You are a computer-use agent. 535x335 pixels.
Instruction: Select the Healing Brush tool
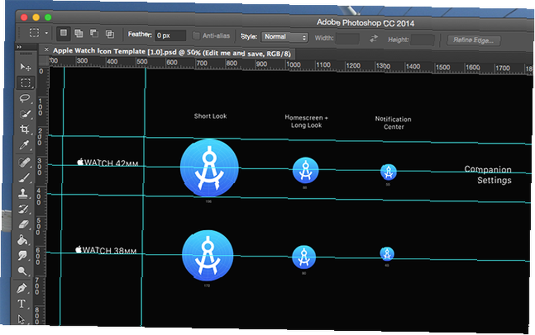[24, 162]
